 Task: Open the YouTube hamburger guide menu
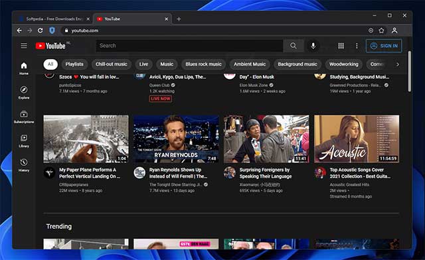click(x=24, y=46)
